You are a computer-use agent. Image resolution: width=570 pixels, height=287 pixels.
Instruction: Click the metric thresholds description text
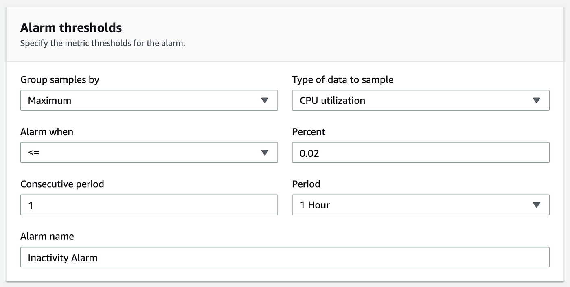pyautogui.click(x=103, y=43)
